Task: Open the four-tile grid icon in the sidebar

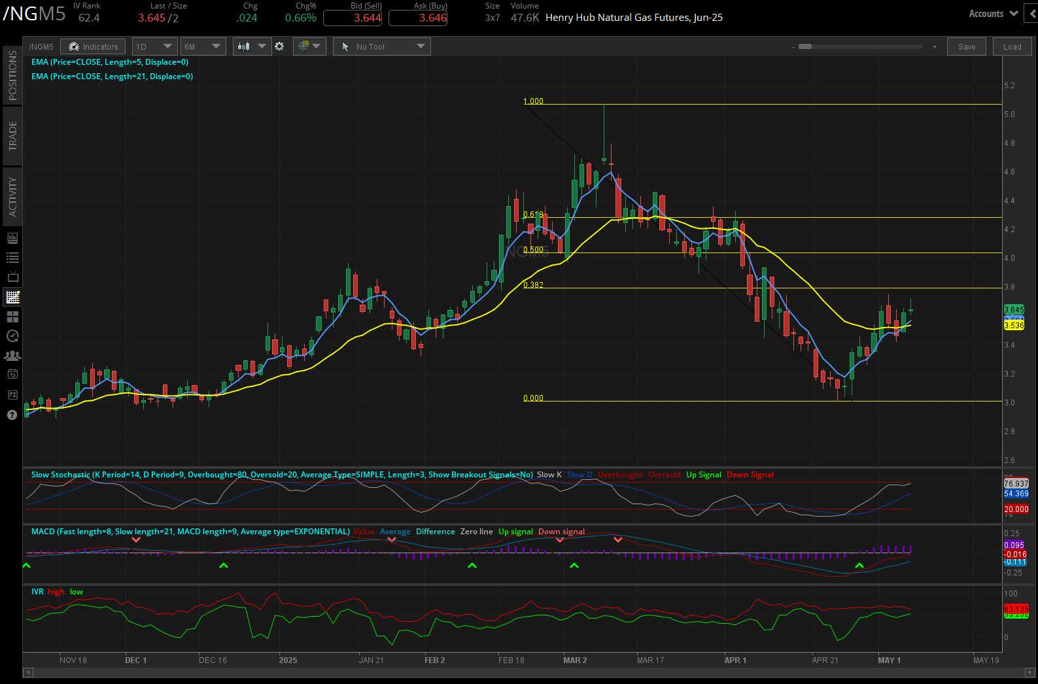Action: [x=12, y=316]
